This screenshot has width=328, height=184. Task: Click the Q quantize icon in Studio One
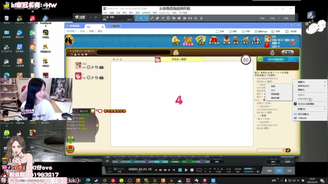195,18
